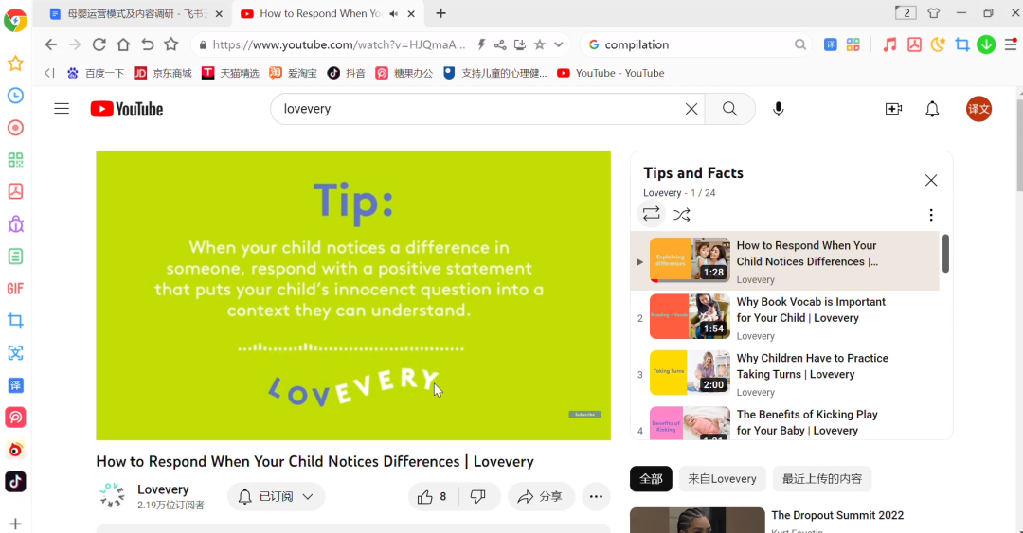Open the YouTube guide hamburger menu
The width and height of the screenshot is (1023, 533).
62,109
